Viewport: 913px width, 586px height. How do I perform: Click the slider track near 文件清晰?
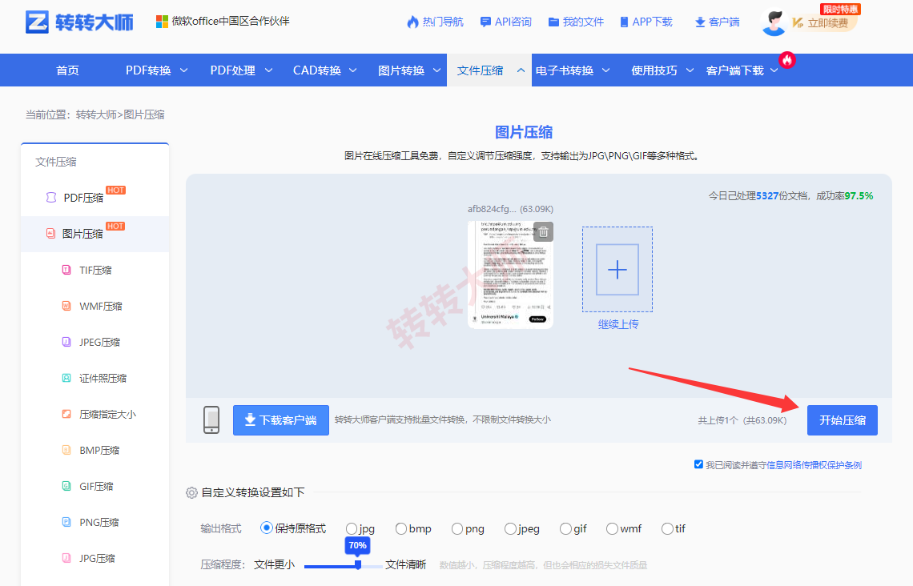tap(372, 565)
